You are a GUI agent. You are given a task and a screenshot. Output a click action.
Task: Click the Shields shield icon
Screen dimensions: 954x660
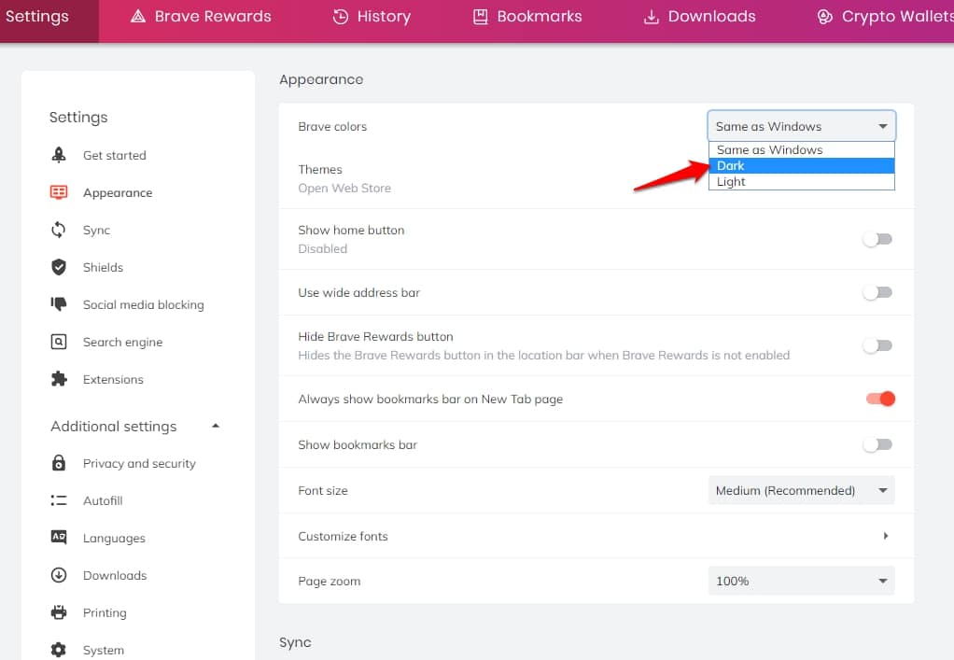click(x=59, y=267)
